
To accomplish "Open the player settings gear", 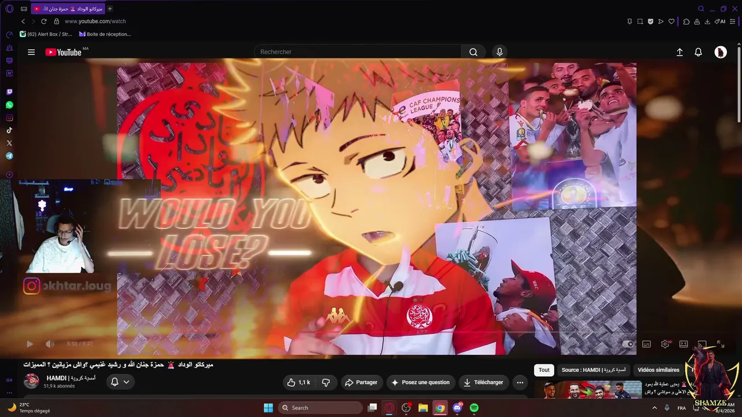I will [x=665, y=344].
